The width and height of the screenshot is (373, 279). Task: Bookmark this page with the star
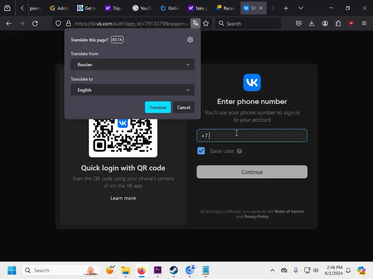point(206,24)
